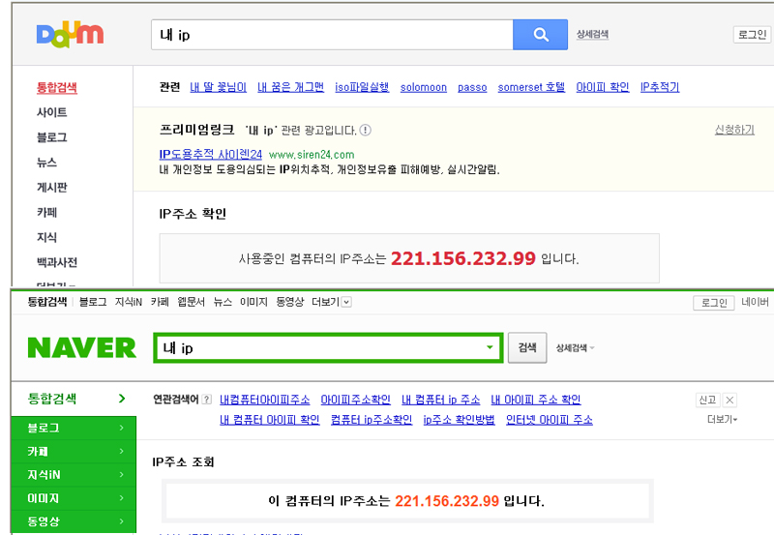Click Naver related link 내 아이피 주소 확인

[536, 400]
